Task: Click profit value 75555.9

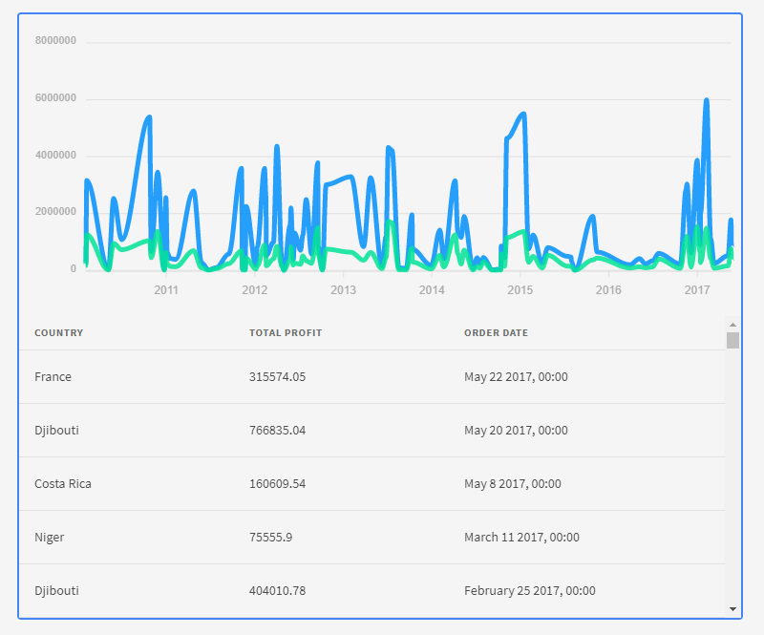Action: coord(270,538)
